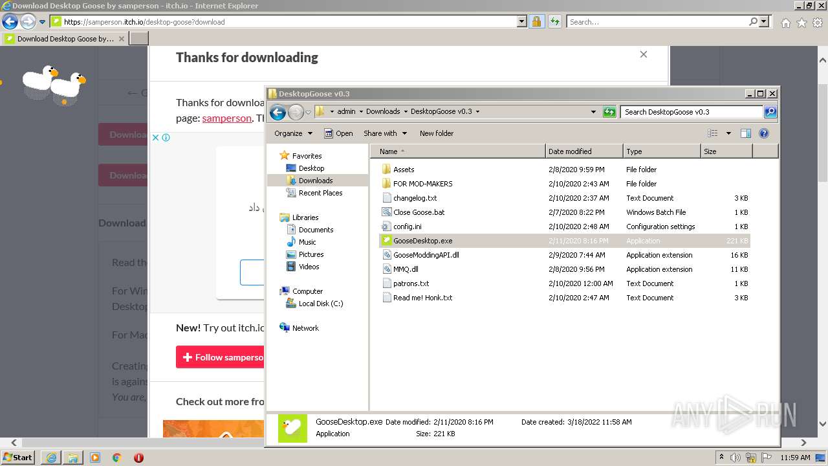Image resolution: width=828 pixels, height=466 pixels.
Task: Show hidden system tray icons
Action: pyautogui.click(x=721, y=458)
